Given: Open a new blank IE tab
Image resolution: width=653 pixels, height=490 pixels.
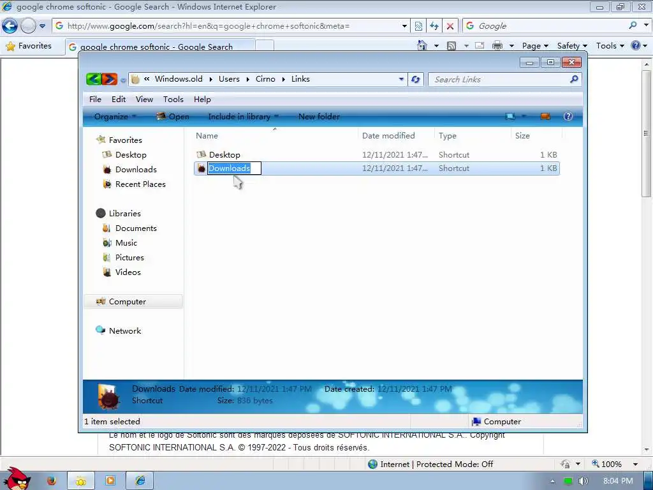Looking at the screenshot, I should (x=265, y=45).
